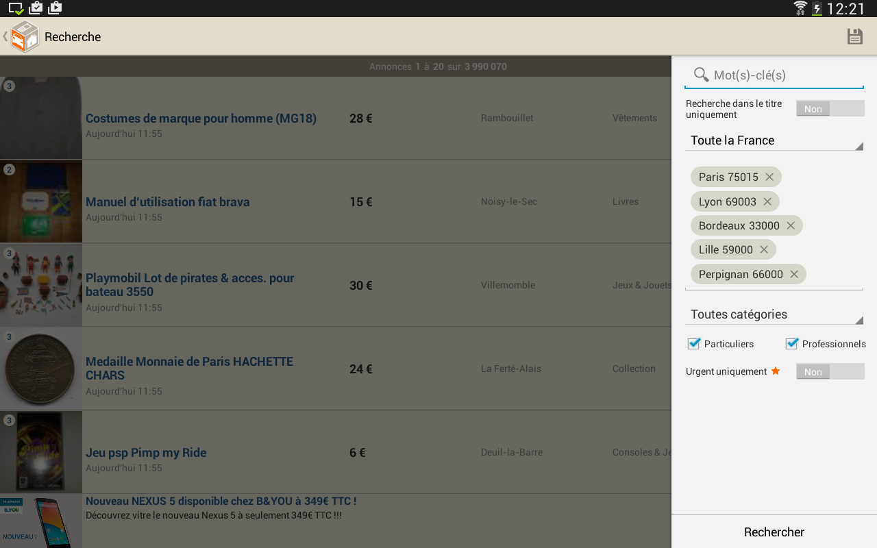Image resolution: width=877 pixels, height=548 pixels.
Task: Click the 'Particuliers' label text
Action: (x=729, y=344)
